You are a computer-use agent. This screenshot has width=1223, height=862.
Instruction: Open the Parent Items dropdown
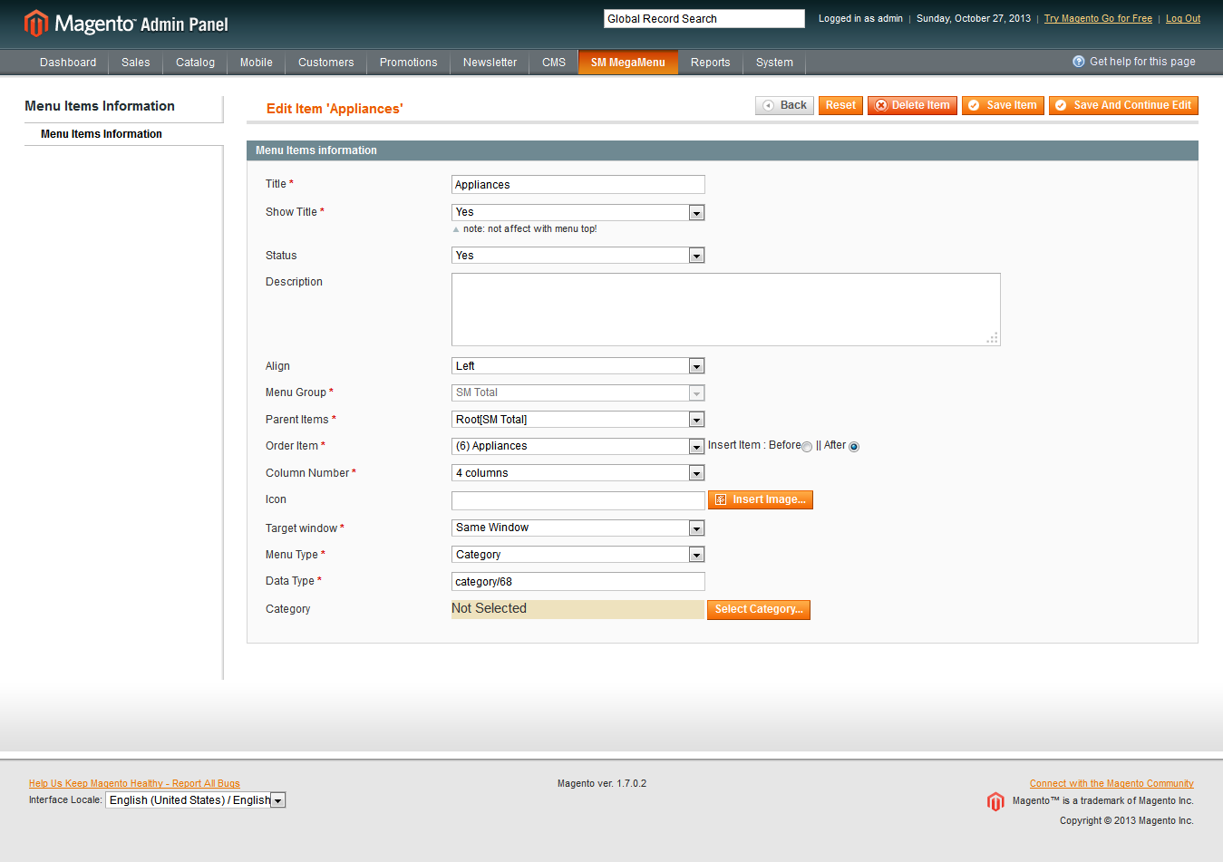[x=578, y=420]
